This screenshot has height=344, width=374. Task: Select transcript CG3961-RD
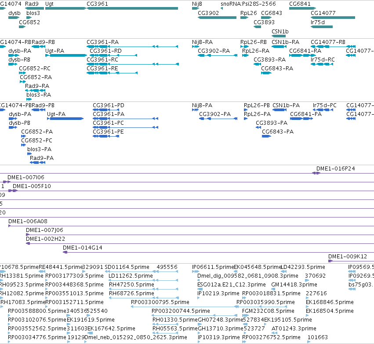113,55
